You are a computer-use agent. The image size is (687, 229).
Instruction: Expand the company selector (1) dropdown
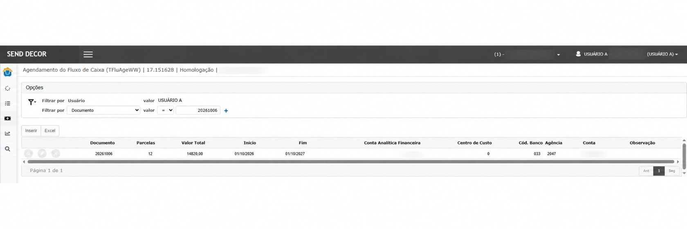(559, 54)
